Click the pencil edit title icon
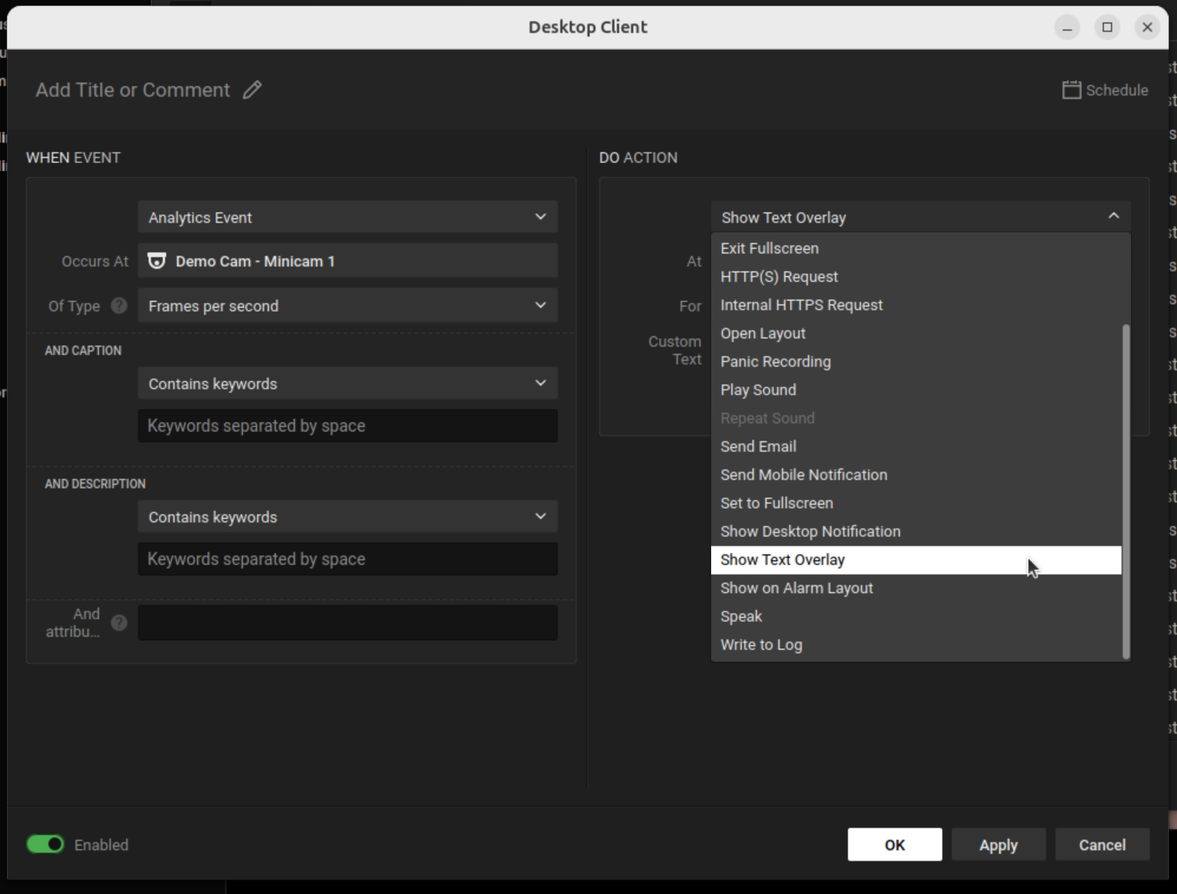The height and width of the screenshot is (894, 1177). [x=252, y=90]
